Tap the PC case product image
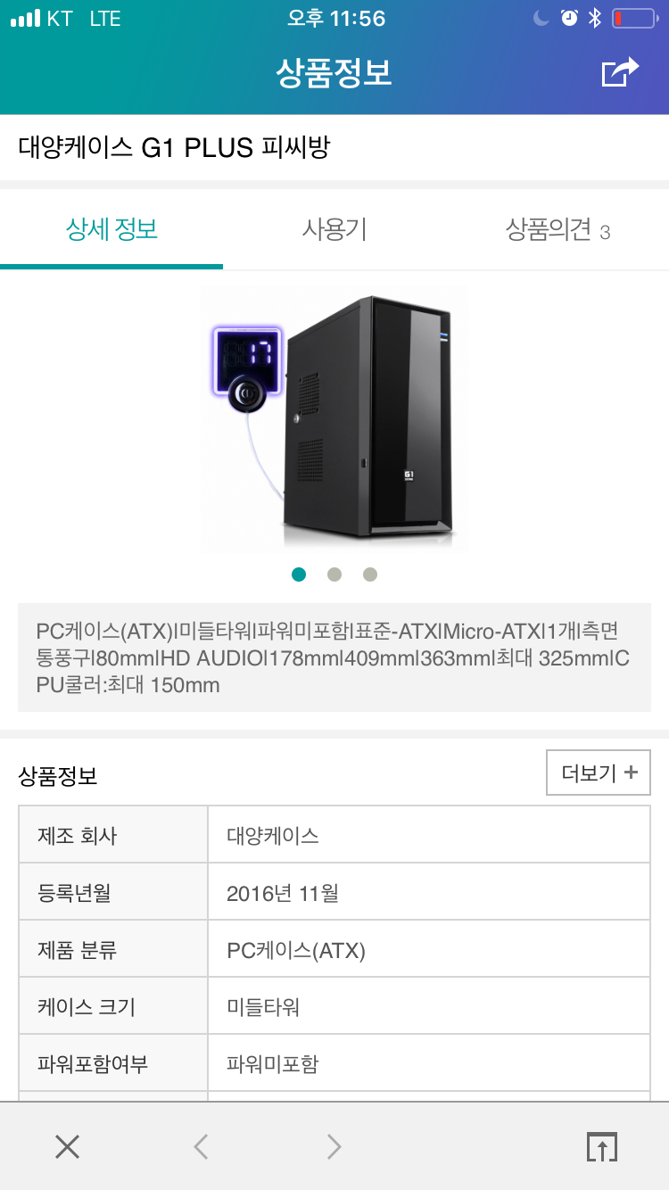This screenshot has width=669, height=1190. point(334,419)
